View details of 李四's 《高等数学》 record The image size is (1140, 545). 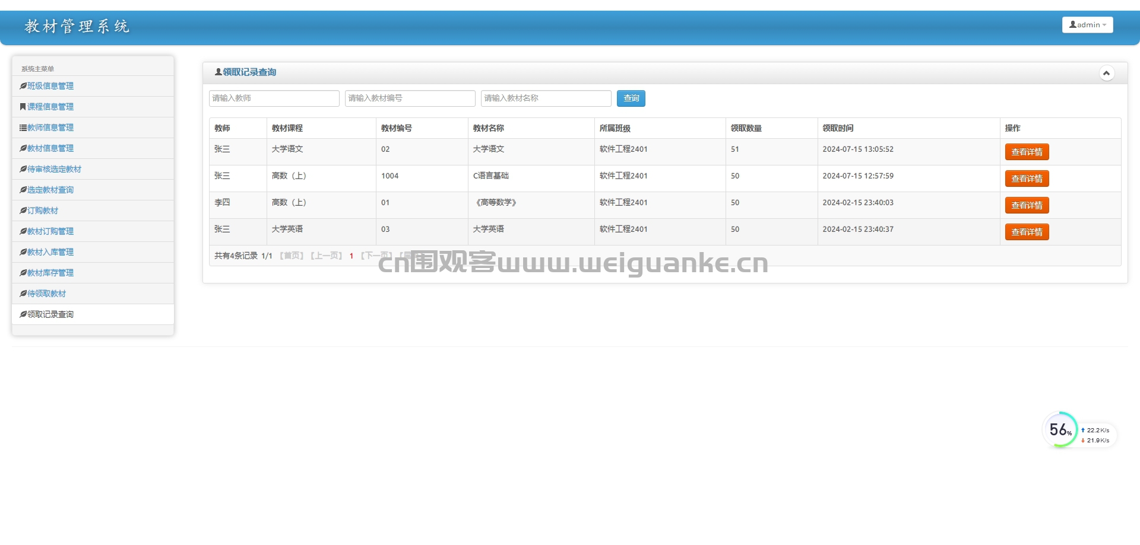[x=1027, y=206]
